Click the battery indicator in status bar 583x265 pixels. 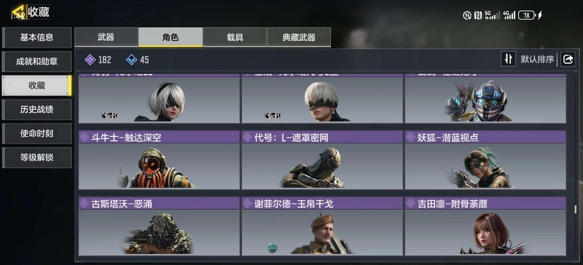[x=526, y=15]
